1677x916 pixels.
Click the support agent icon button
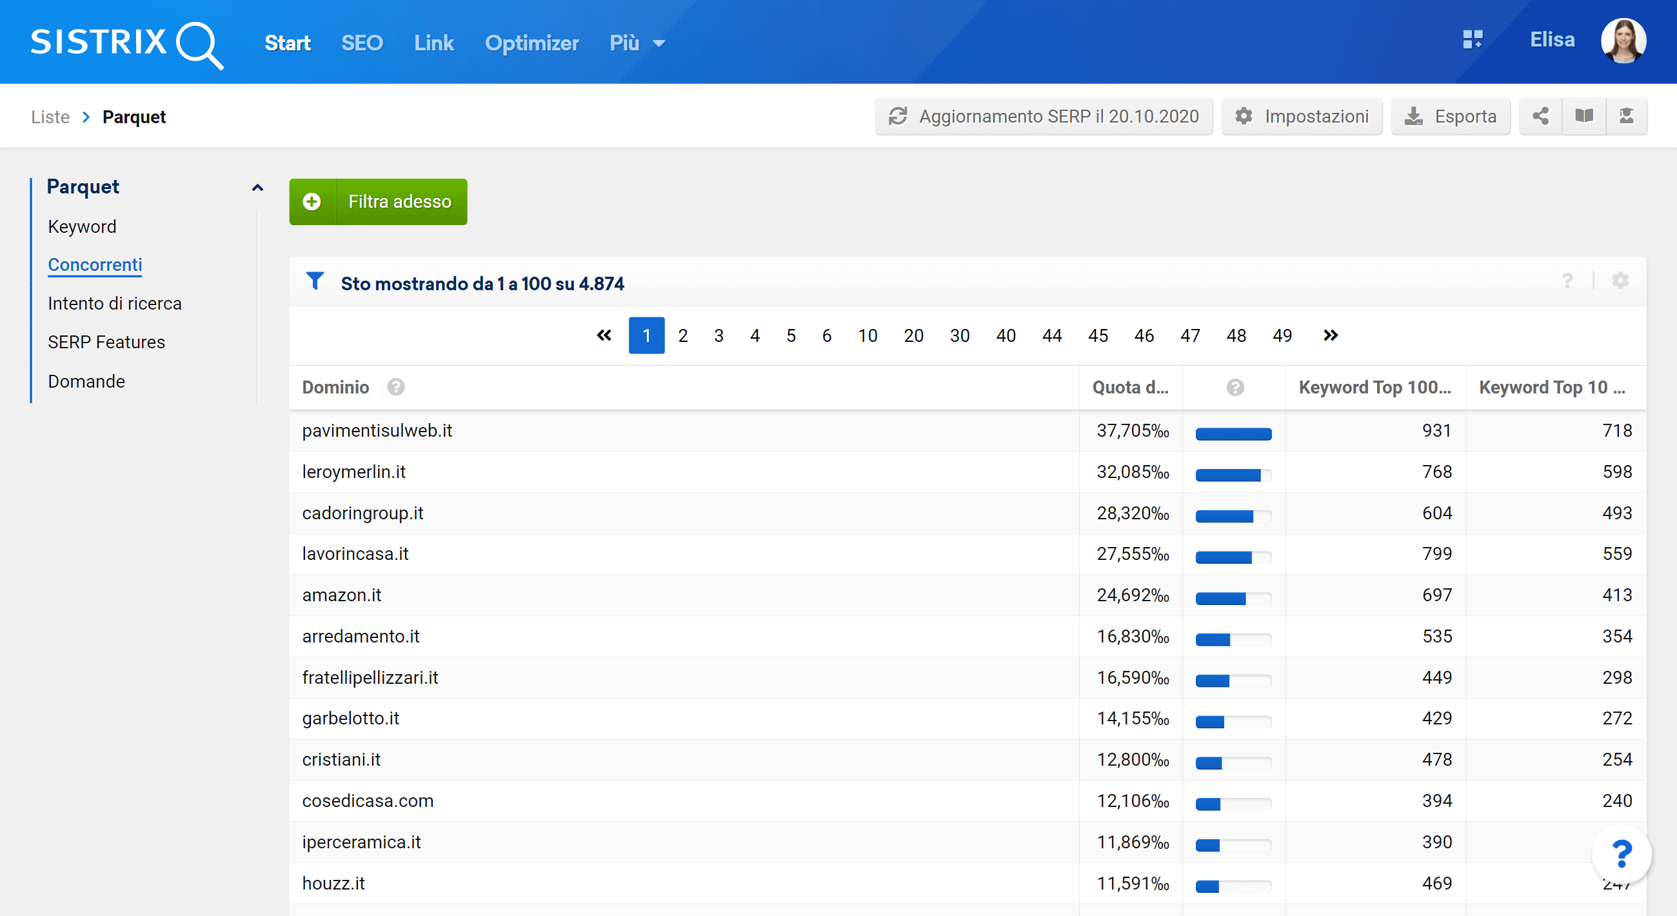pos(1626,117)
